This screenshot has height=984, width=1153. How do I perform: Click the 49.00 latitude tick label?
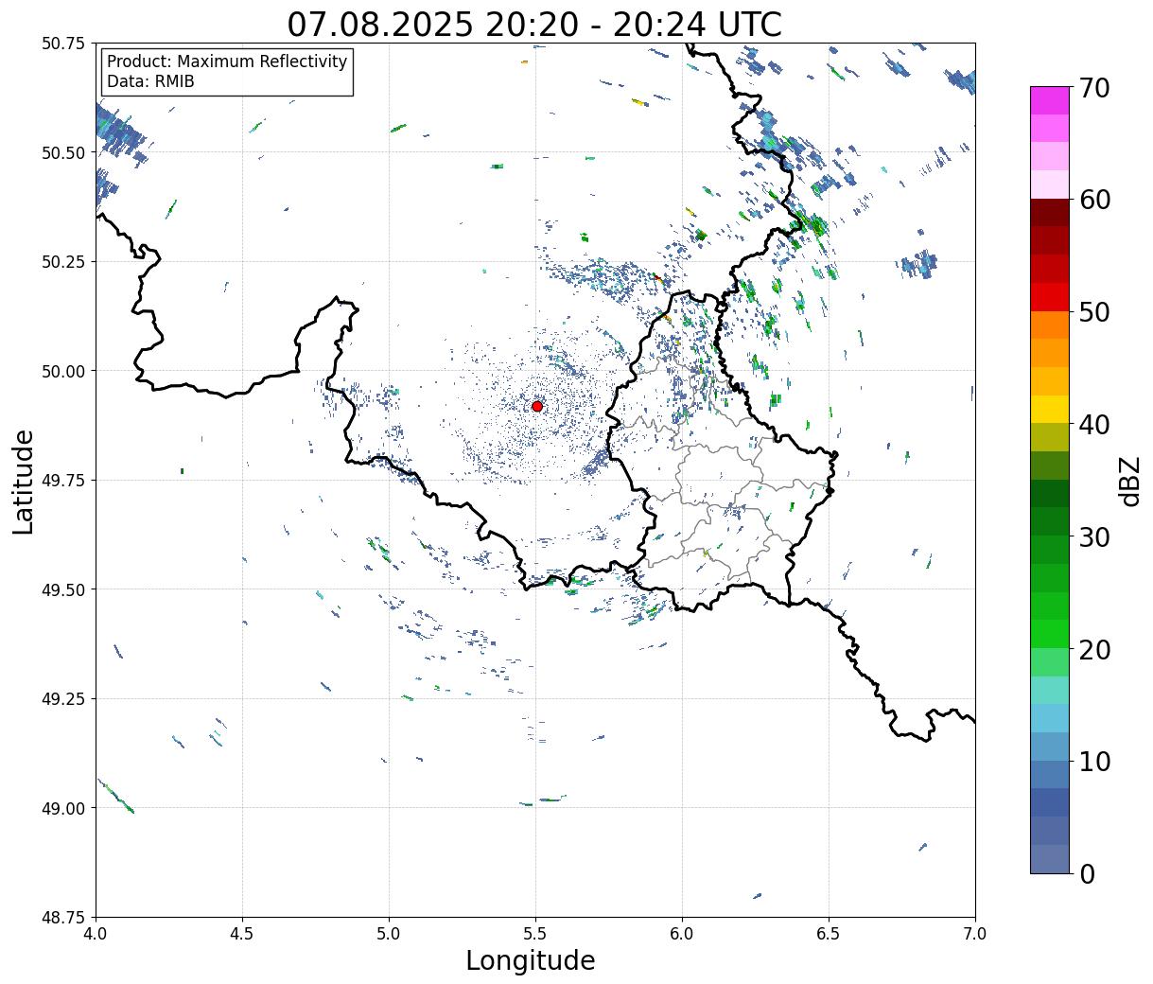coord(63,808)
